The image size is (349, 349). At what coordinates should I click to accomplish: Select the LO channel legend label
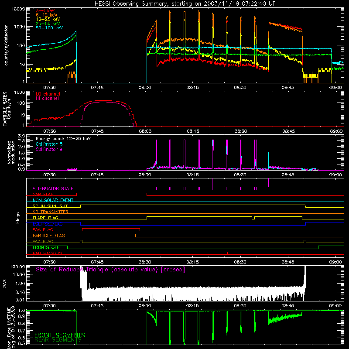click(x=48, y=94)
